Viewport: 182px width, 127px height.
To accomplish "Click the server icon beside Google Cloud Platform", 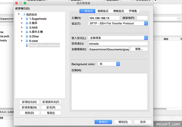I will (27, 45).
